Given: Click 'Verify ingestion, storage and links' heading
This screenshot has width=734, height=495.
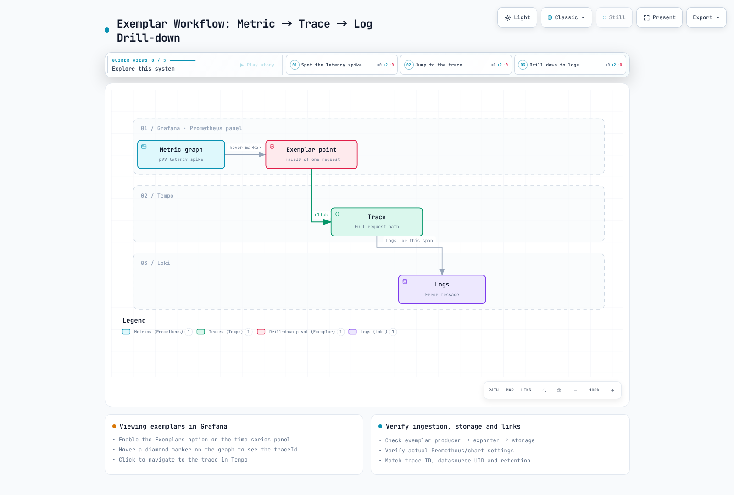Looking at the screenshot, I should click(453, 427).
